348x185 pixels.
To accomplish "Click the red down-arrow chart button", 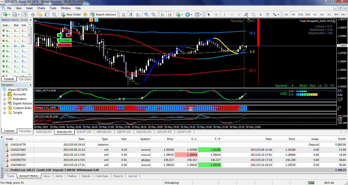I will (69, 35).
